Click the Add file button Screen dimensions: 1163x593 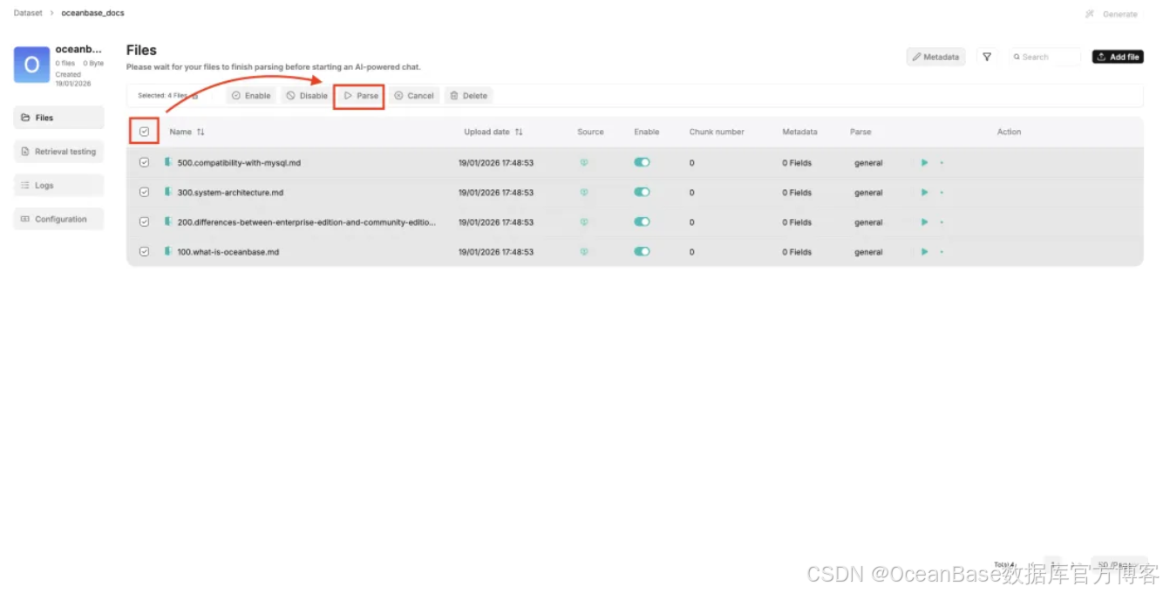coord(1118,57)
